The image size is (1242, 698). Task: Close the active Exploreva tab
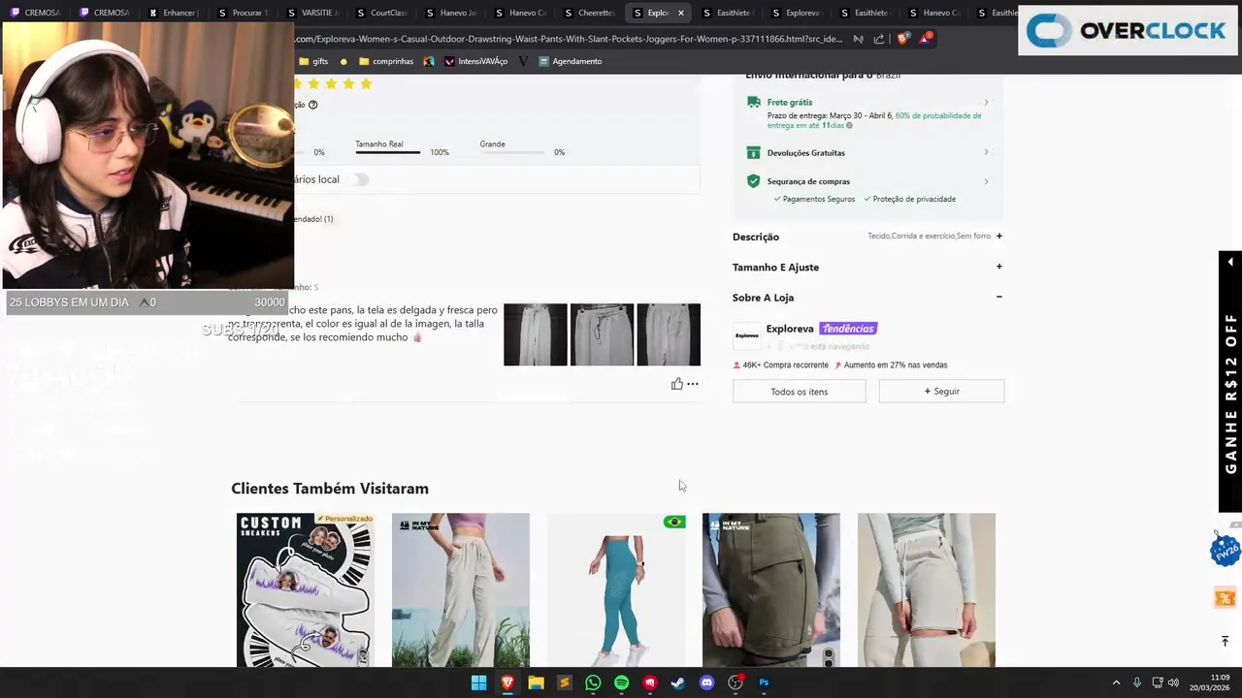pyautogui.click(x=681, y=13)
